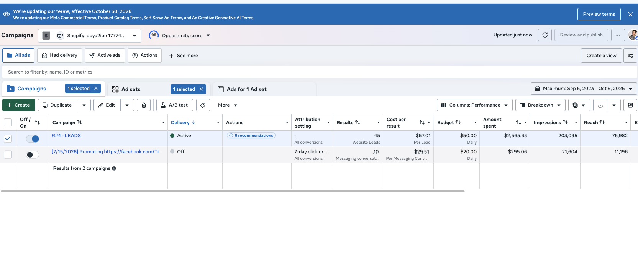Sort by the Off / On column arrows
Screen dimensions: 638x253
point(37,122)
